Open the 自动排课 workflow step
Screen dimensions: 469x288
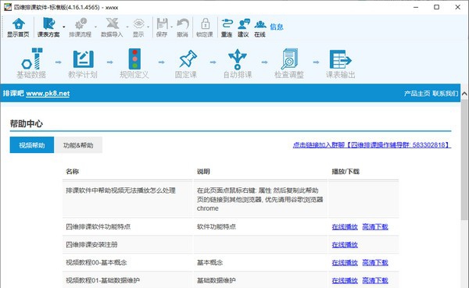pos(238,63)
